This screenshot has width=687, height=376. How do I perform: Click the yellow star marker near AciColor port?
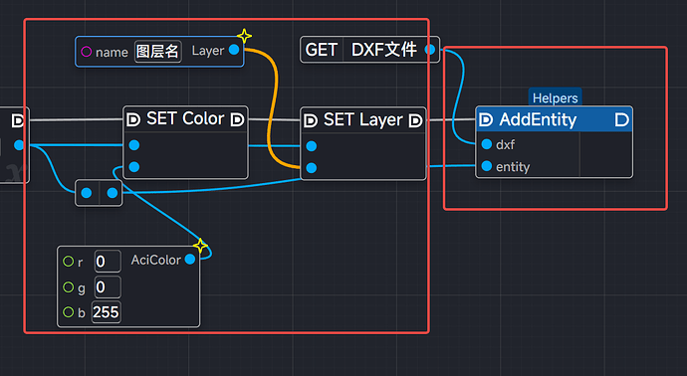200,246
